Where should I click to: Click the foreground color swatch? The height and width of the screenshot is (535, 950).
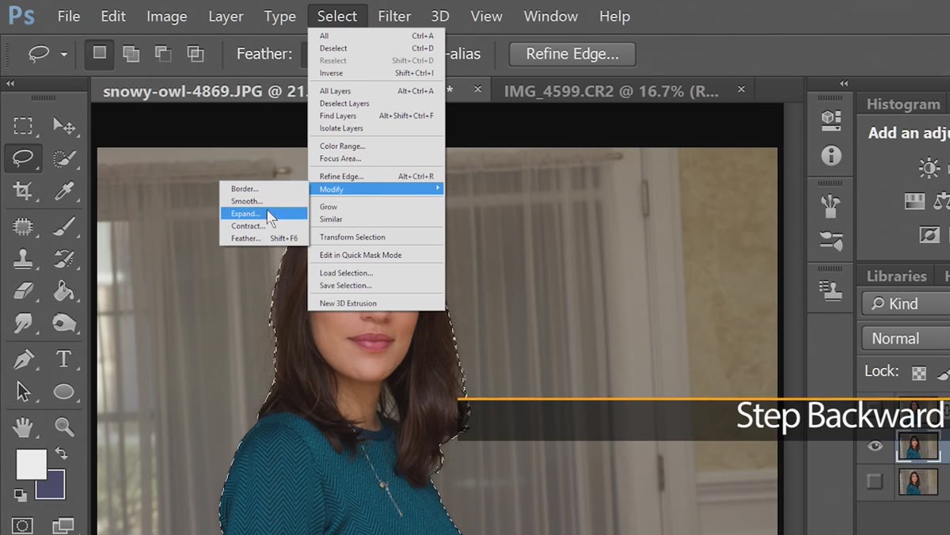click(x=31, y=465)
